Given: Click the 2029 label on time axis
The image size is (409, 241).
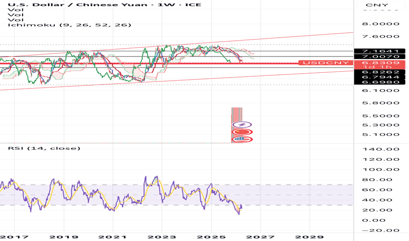Looking at the screenshot, I should (x=309, y=237).
